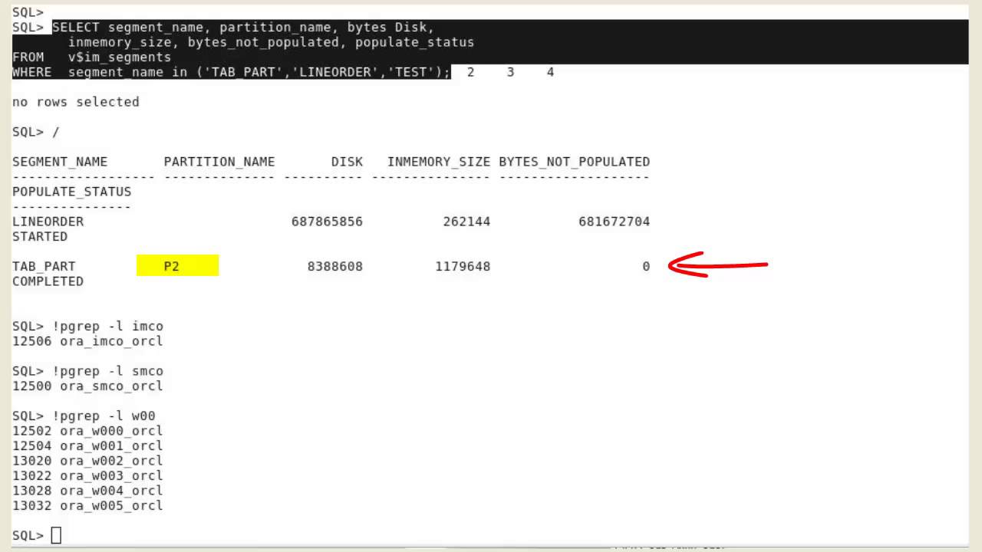Click the inmemory_size, bytes_not_populated query line
The width and height of the screenshot is (982, 552).
pyautogui.click(x=271, y=42)
